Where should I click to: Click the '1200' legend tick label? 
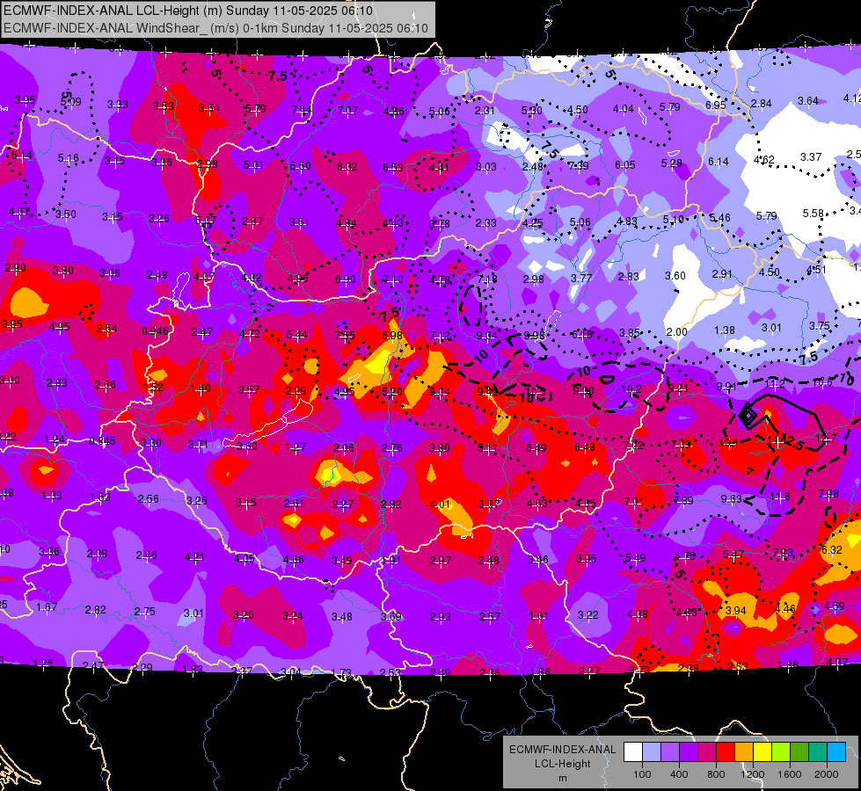click(752, 774)
